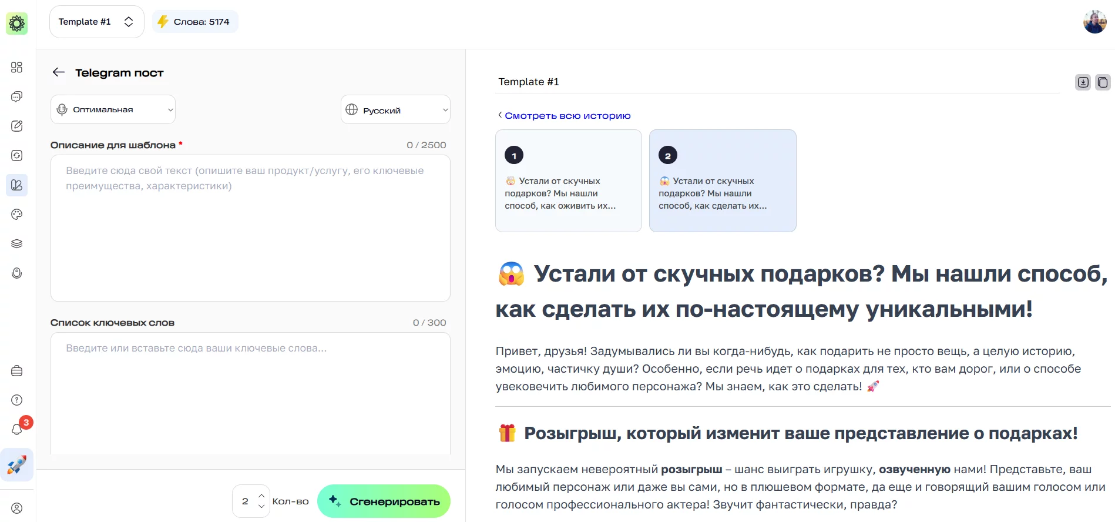The width and height of the screenshot is (1115, 522).
Task: Open the Template #1 selector dropdown
Action: (x=96, y=22)
